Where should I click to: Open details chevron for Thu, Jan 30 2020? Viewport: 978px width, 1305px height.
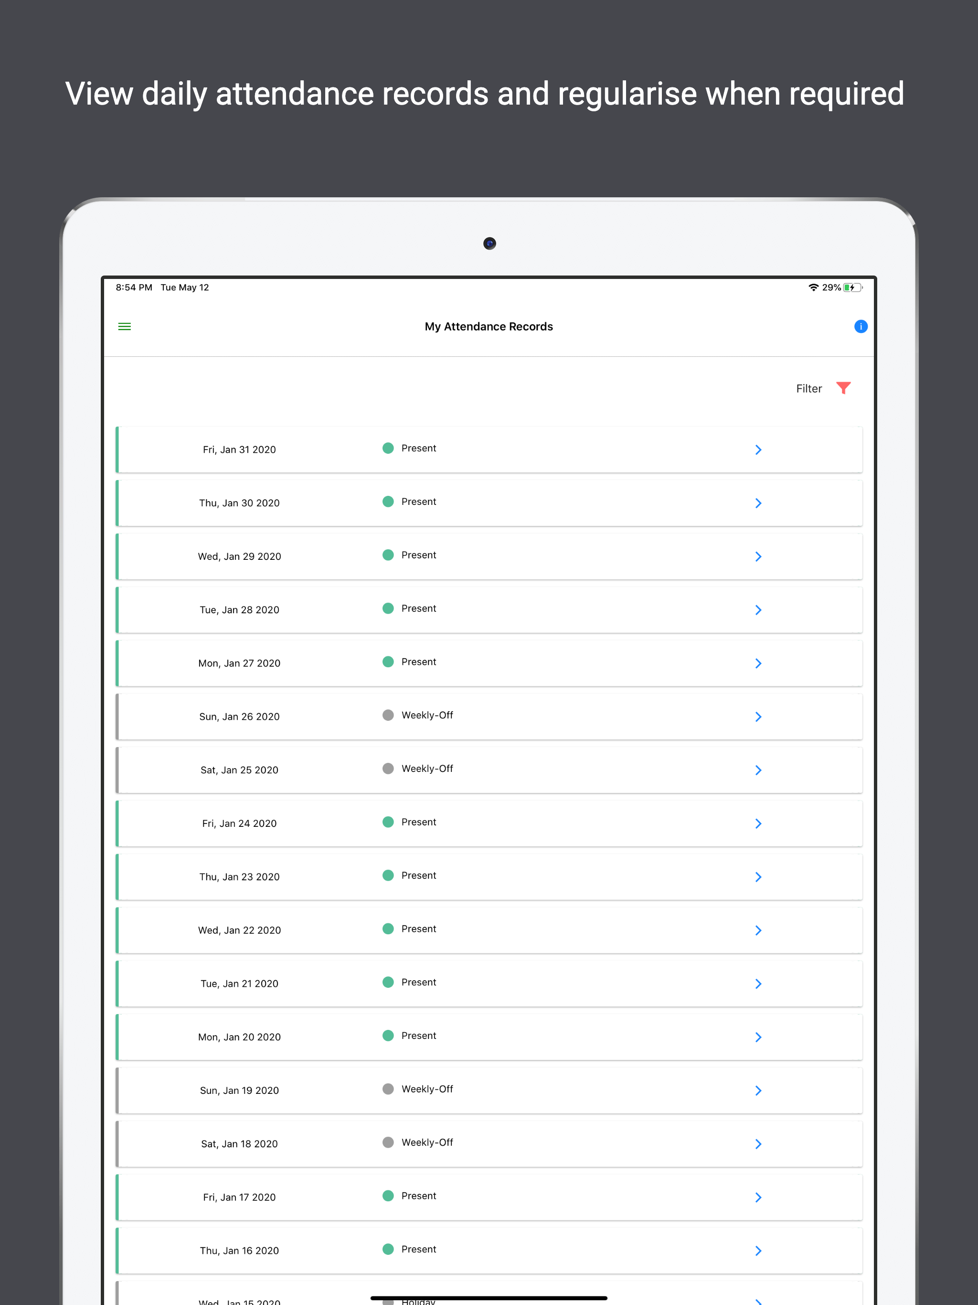[758, 503]
